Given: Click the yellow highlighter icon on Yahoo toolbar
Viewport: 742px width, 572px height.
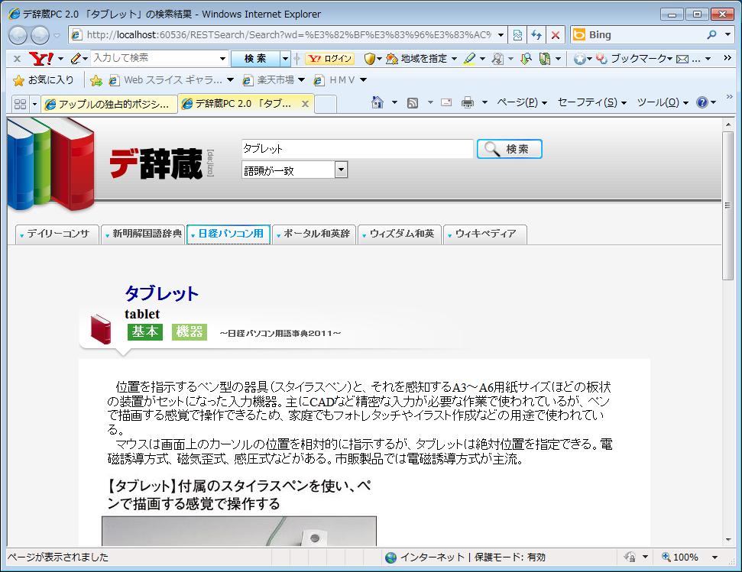Looking at the screenshot, I should (x=469, y=59).
